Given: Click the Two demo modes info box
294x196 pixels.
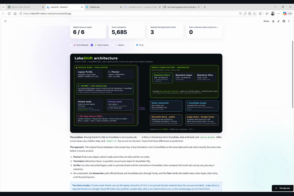Looking at the screenshot, I should (x=146, y=187).
